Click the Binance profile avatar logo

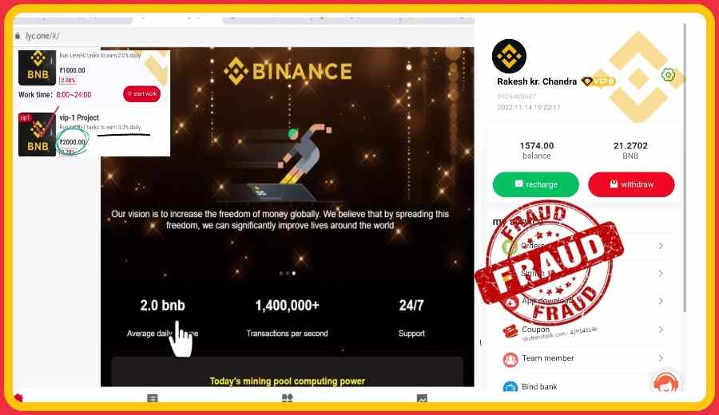click(x=509, y=57)
